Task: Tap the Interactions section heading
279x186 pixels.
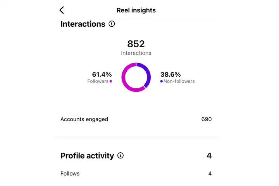Action: click(83, 24)
